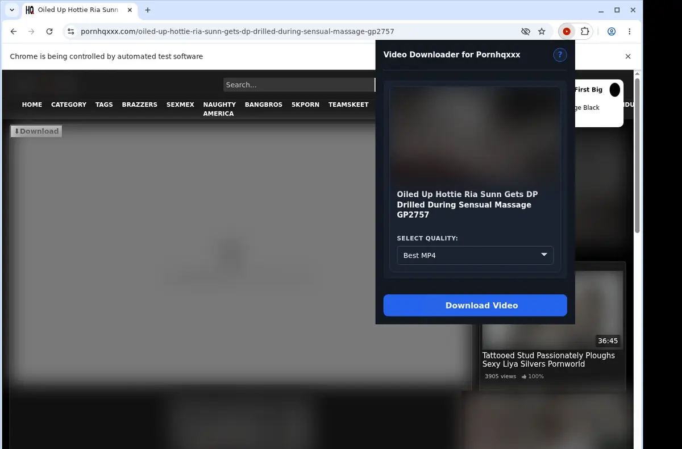
Task: Click the page vertical scrollbar
Action: 637,156
